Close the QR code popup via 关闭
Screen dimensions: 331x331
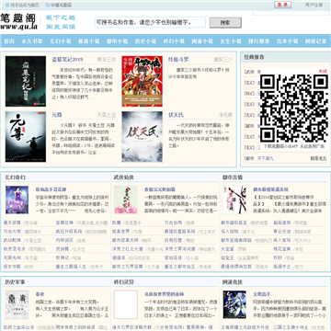(323, 71)
